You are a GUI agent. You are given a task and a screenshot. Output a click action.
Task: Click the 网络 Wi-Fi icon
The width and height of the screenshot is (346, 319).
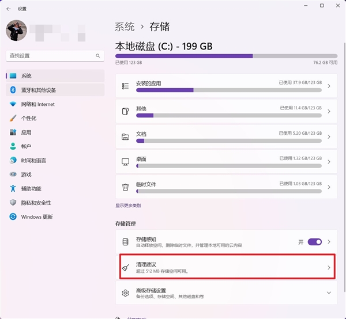pyautogui.click(x=13, y=104)
